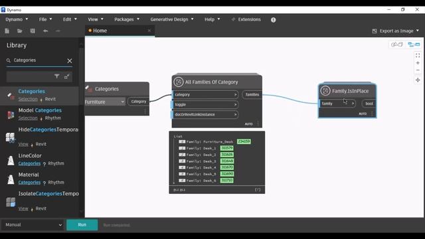Open the Dynamo menu
This screenshot has width=425, height=239.
click(x=17, y=19)
